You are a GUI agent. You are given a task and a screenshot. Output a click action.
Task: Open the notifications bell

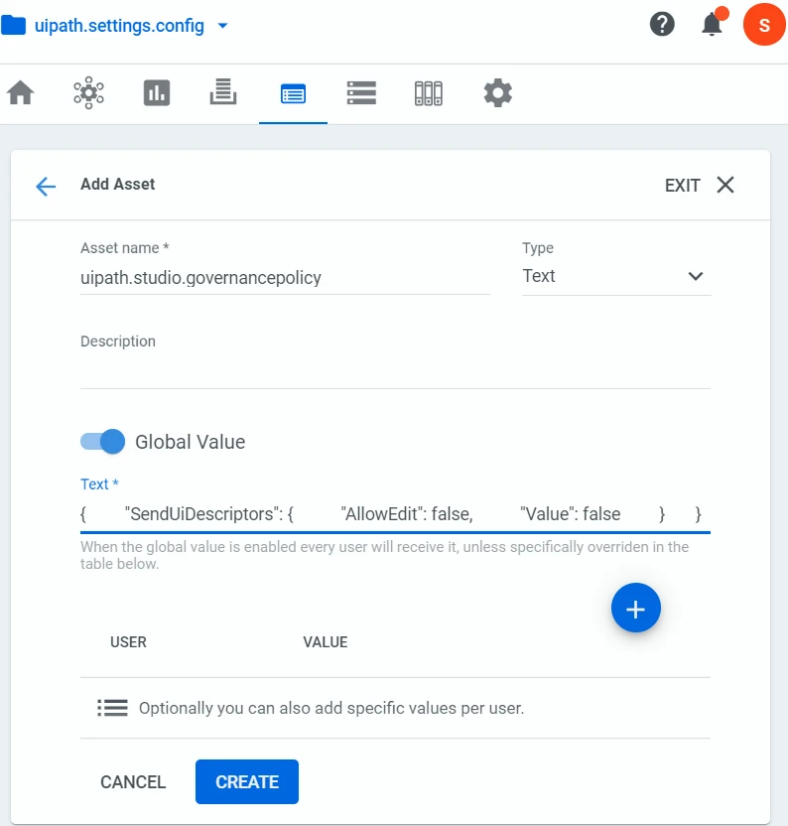point(713,23)
